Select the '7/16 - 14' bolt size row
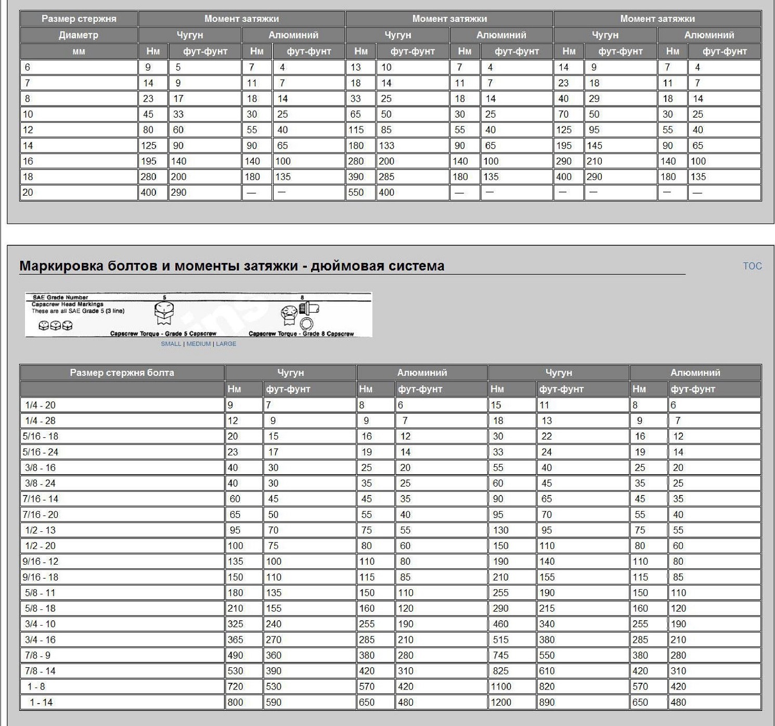 pyautogui.click(x=391, y=499)
